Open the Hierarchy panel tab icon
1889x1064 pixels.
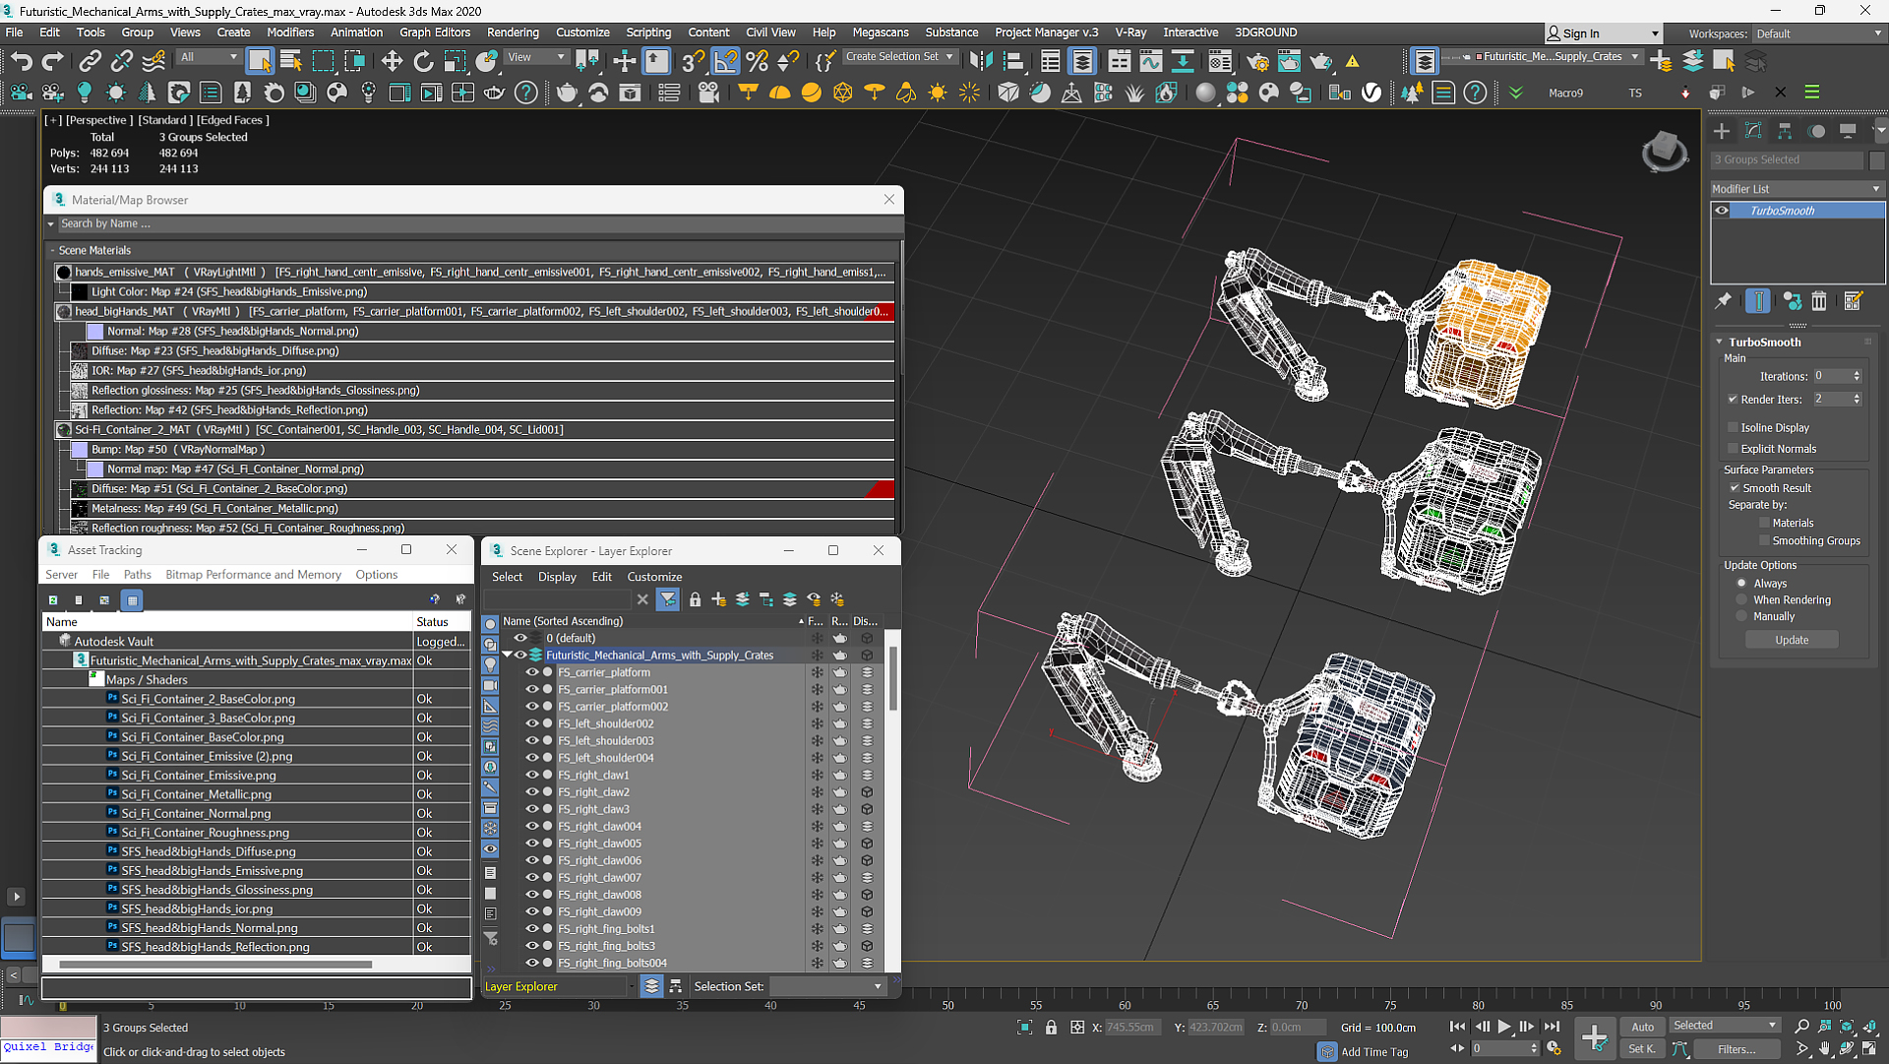[1785, 131]
